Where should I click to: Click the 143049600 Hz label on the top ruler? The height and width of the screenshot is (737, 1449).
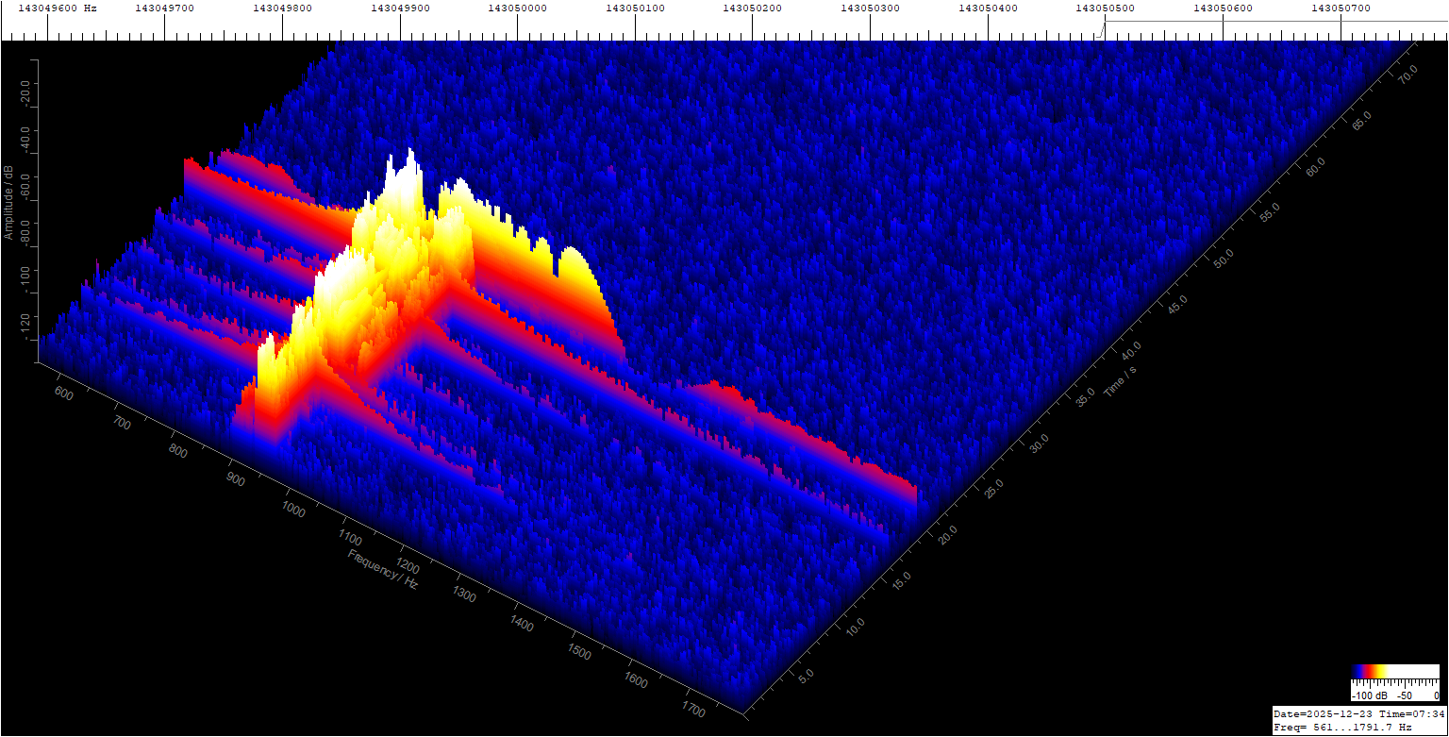58,8
